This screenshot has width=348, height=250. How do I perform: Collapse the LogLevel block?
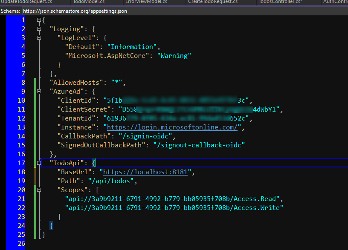coord(39,38)
